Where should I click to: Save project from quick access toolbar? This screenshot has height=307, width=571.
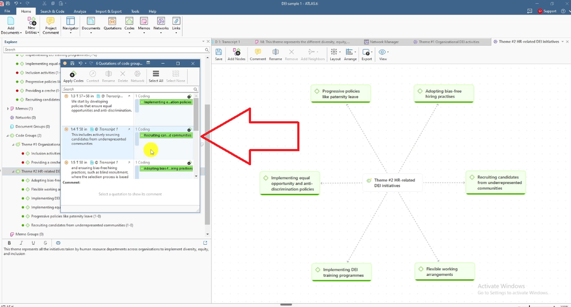pos(8,3)
